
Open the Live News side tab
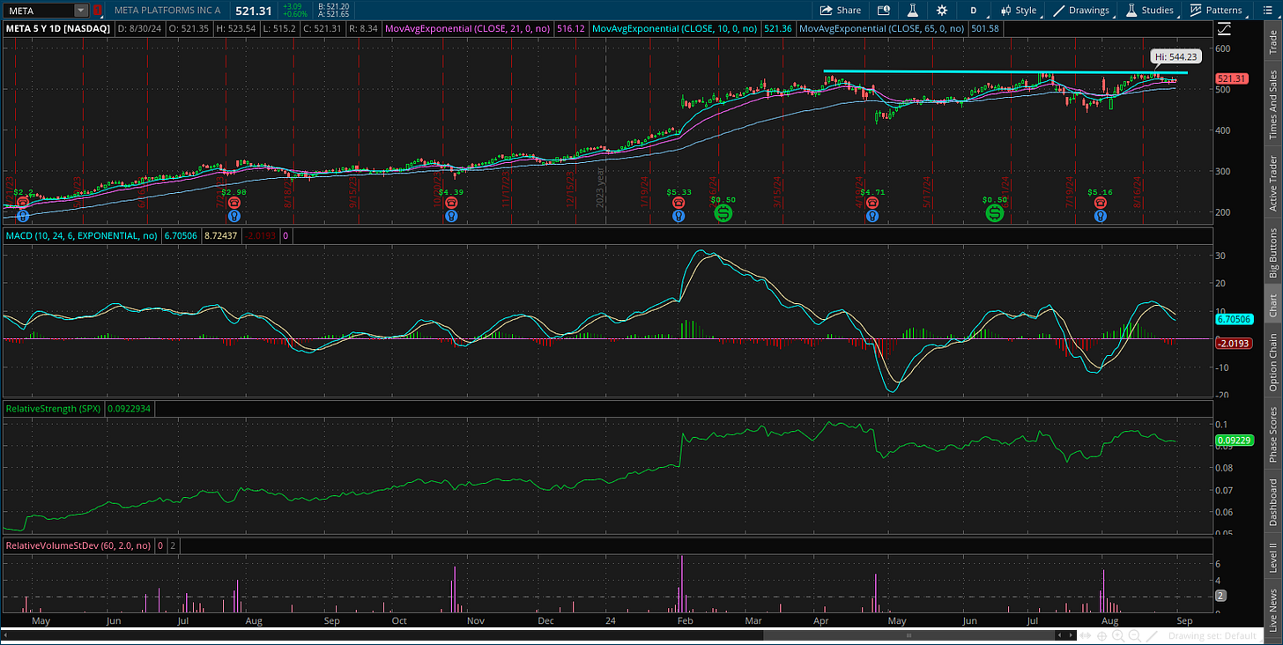1272,610
